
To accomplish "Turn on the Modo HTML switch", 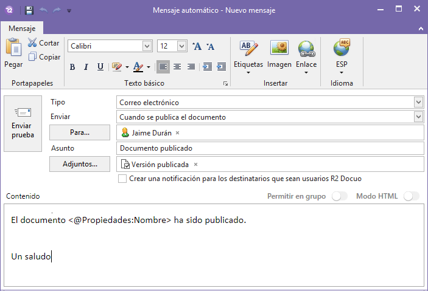I will [412, 196].
